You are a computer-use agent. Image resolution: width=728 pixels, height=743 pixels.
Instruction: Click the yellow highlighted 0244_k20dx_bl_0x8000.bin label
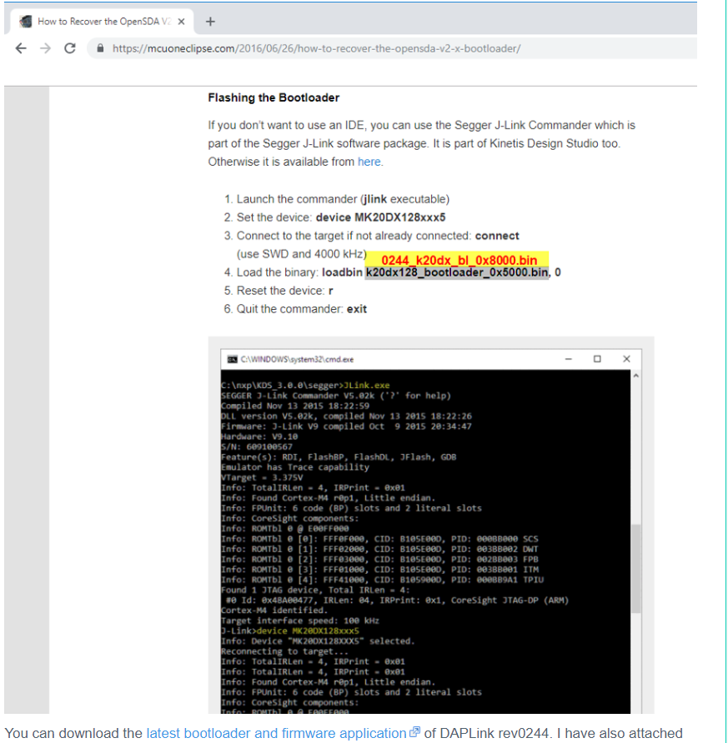pyautogui.click(x=458, y=260)
